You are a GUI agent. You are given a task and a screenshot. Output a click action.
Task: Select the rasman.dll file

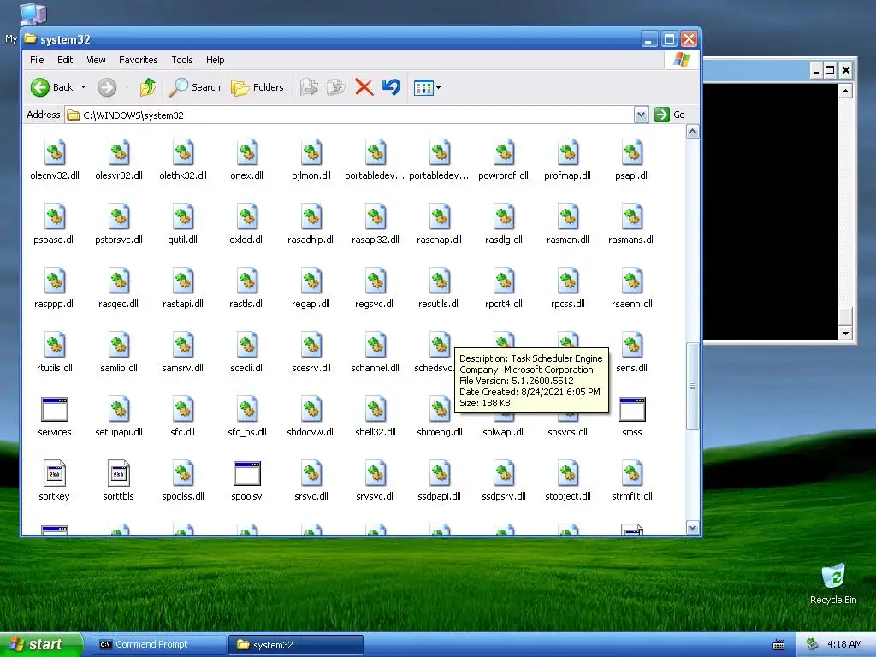pyautogui.click(x=568, y=223)
